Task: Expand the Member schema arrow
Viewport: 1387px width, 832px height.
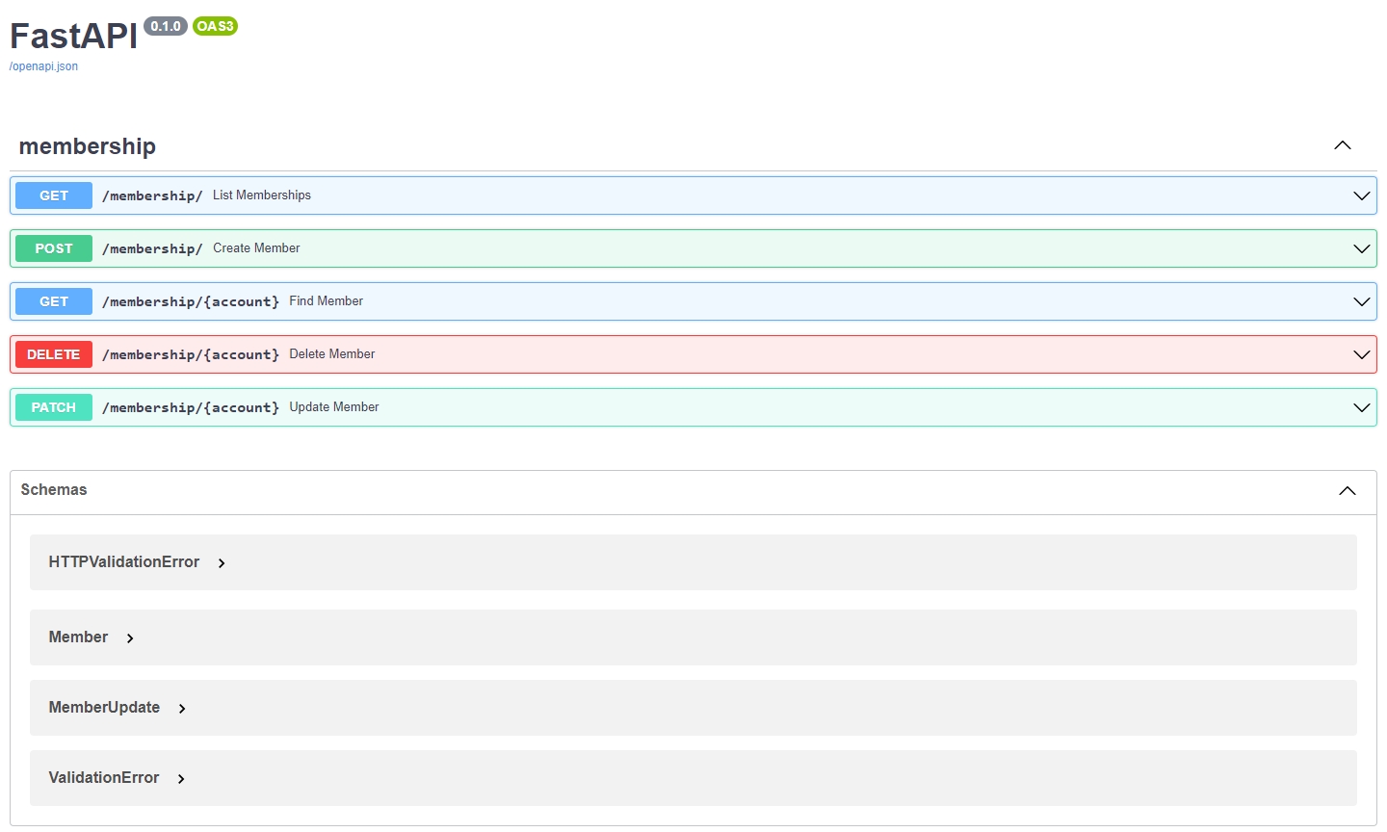Action: point(130,638)
